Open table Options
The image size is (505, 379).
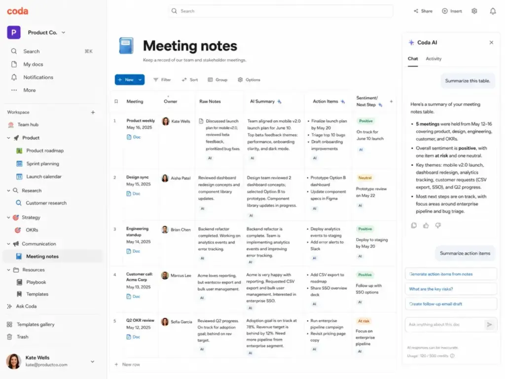click(x=249, y=80)
